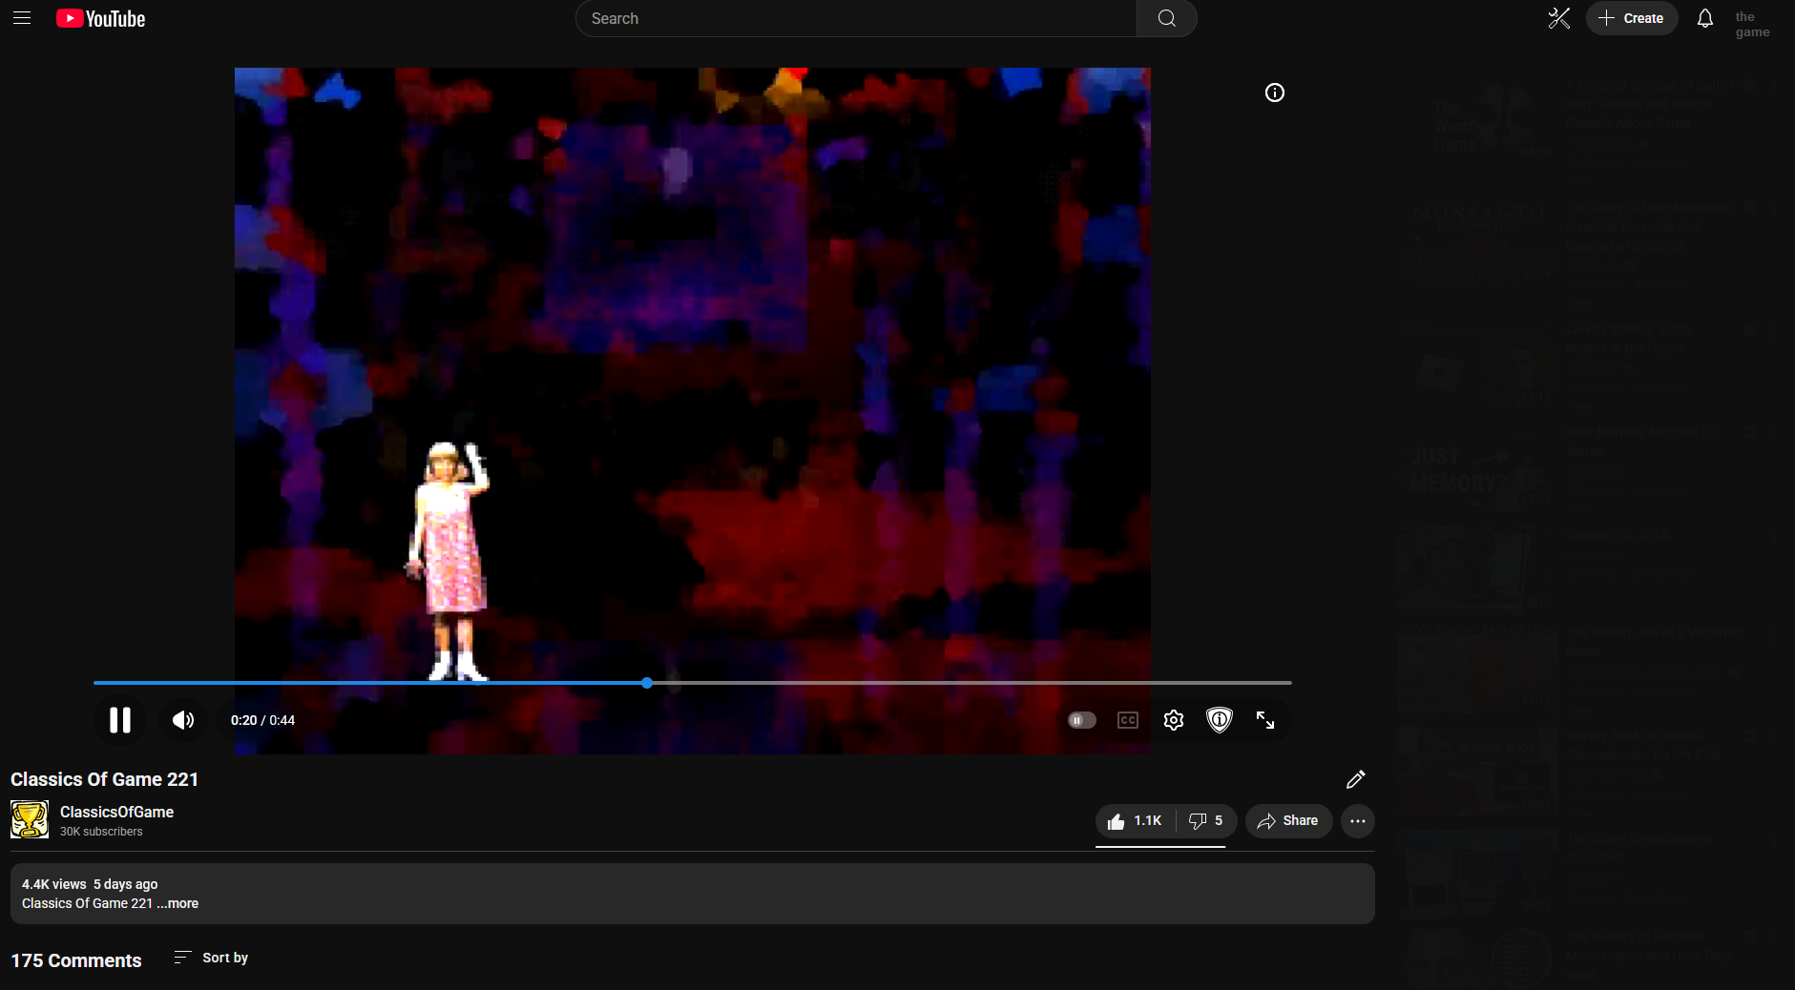Screen dimensions: 1795x990
Task: Open the more actions ellipsis menu
Action: (x=1357, y=821)
